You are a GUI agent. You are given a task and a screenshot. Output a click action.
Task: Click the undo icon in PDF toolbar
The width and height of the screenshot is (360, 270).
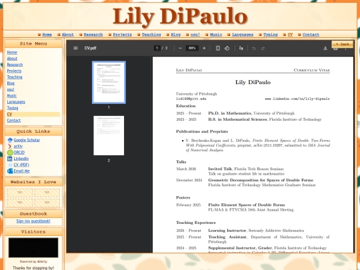[x=254, y=48]
